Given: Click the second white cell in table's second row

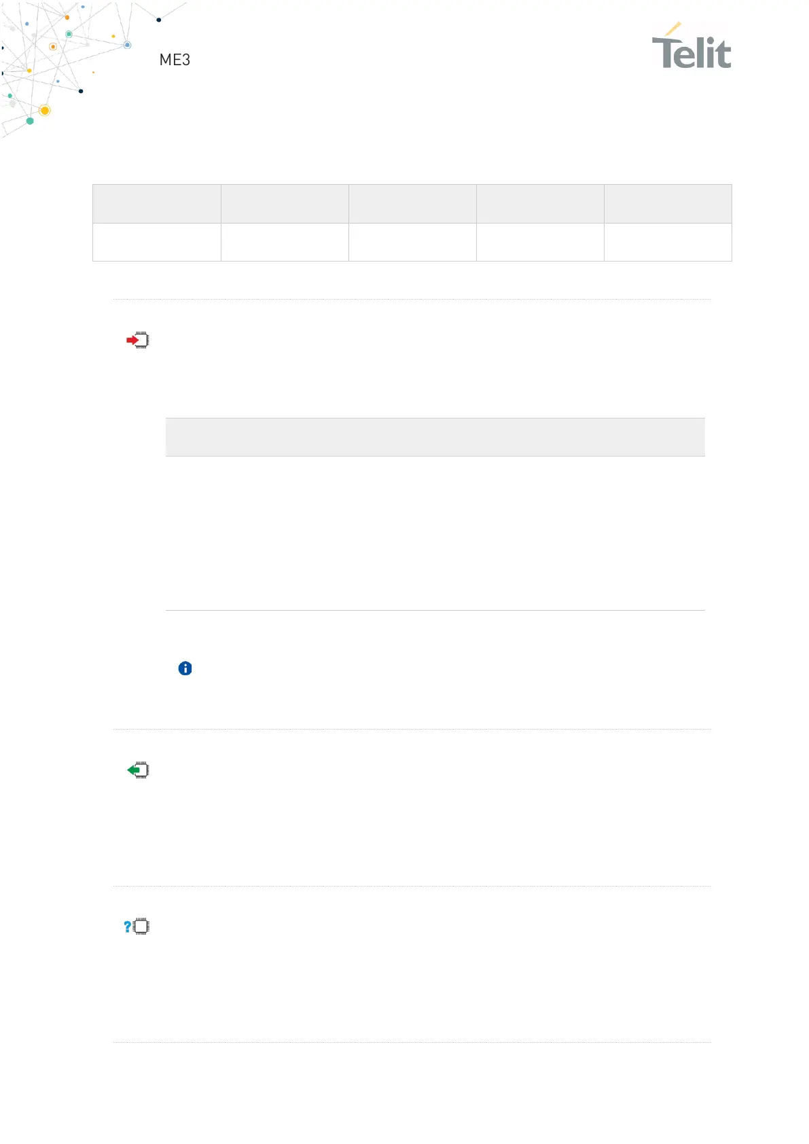Looking at the screenshot, I should 285,243.
